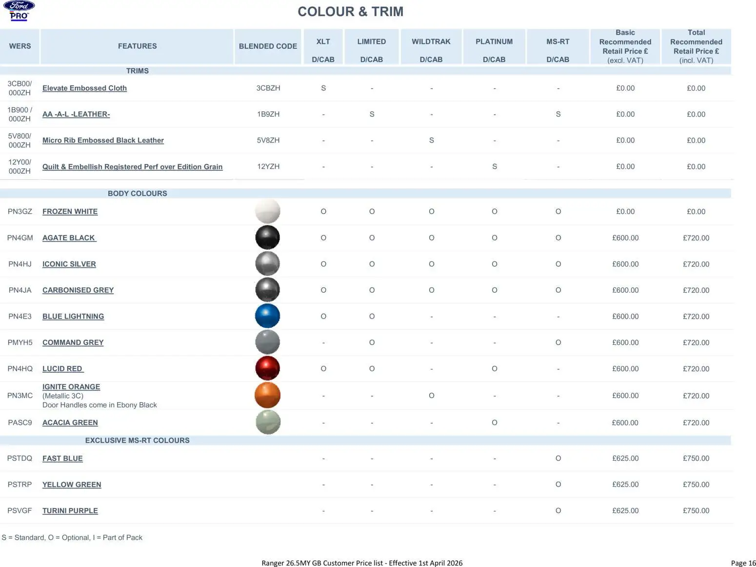This screenshot has width=756, height=567.
Task: Pick the Agate Black paint swatch
Action: (268, 238)
